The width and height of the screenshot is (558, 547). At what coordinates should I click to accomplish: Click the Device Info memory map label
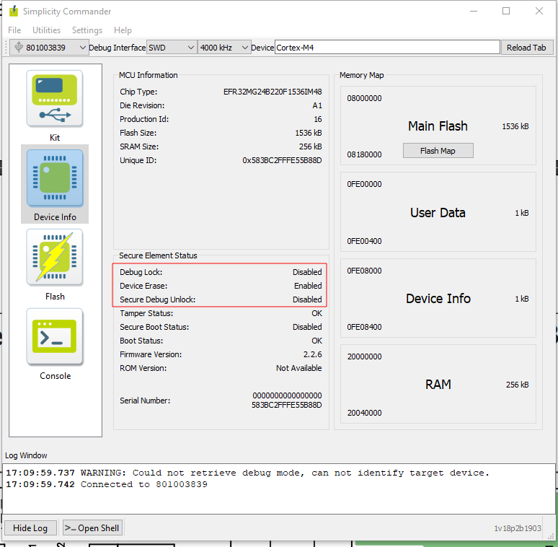click(438, 299)
